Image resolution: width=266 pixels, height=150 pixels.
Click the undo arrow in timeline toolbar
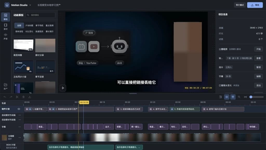click(5, 97)
